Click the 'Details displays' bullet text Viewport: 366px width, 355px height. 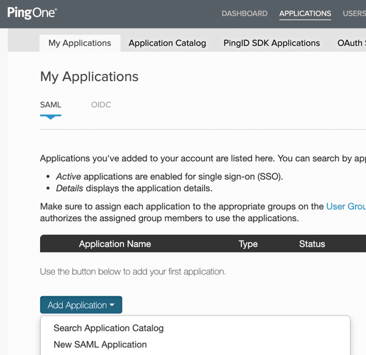pos(134,188)
